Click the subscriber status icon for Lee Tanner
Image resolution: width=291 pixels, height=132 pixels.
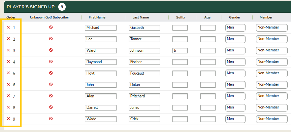pyautogui.click(x=51, y=39)
